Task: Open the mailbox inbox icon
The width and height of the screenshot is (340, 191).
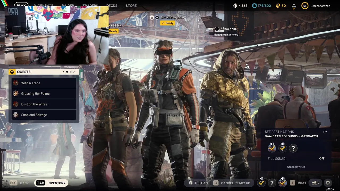Action: point(294,6)
